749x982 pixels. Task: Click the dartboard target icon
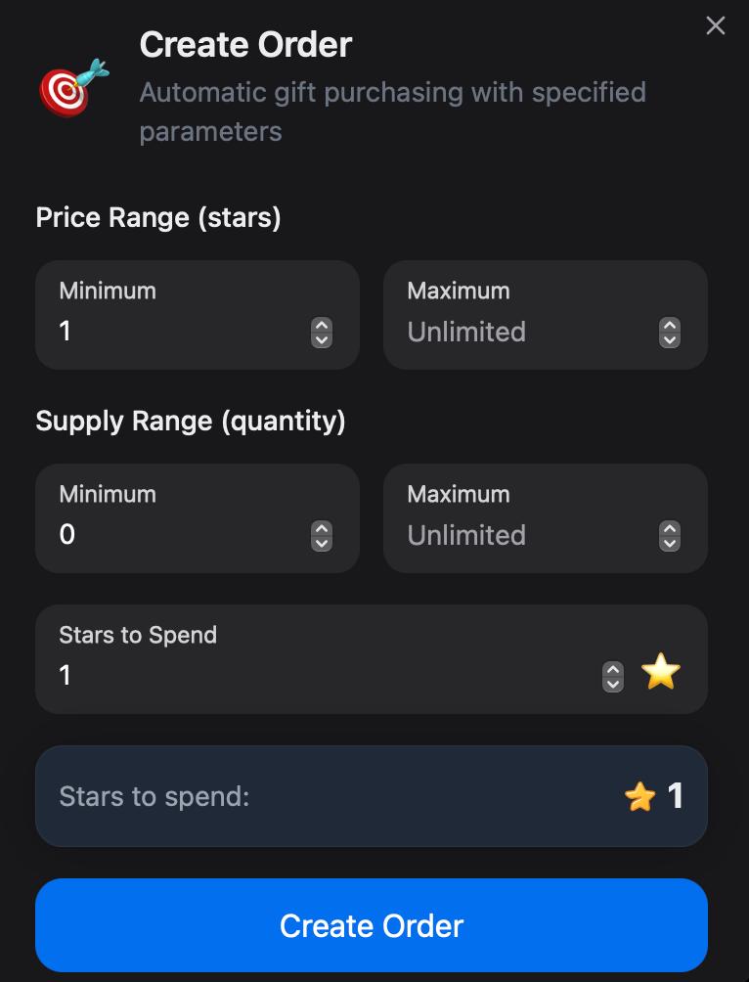74,88
